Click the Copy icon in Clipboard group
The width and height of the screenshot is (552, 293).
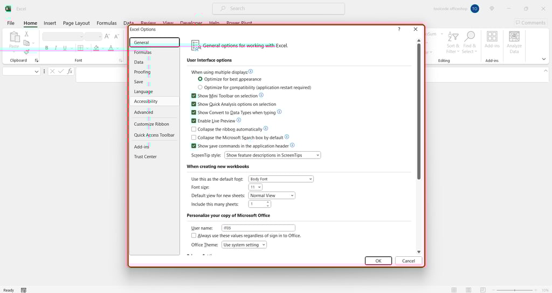click(x=26, y=43)
